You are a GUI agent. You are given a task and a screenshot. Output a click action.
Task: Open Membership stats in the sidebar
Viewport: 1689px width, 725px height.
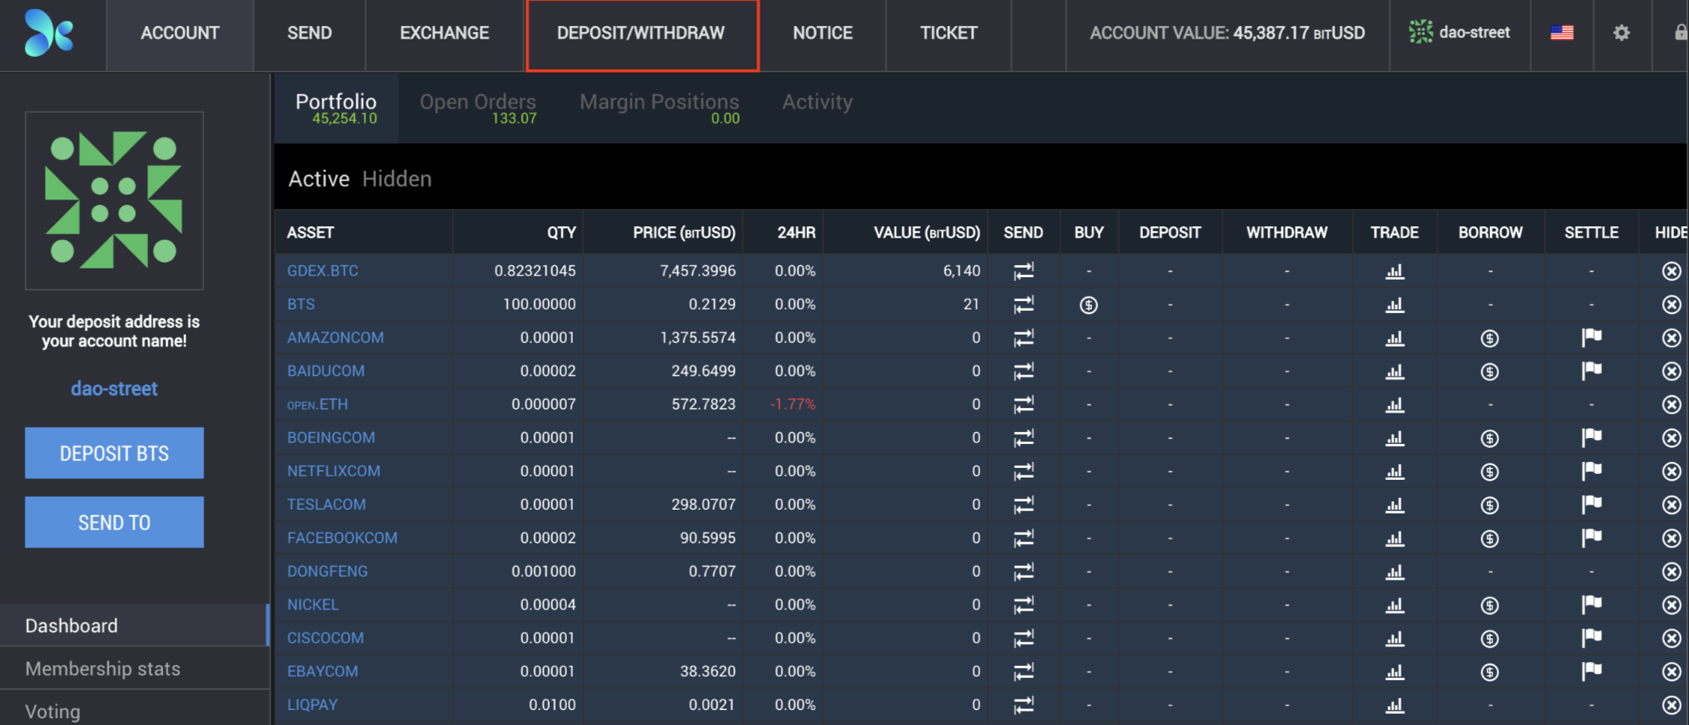tap(103, 668)
